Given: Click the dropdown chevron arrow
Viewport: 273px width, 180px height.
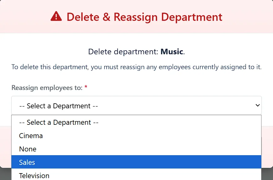Looking at the screenshot, I should click(x=257, y=105).
